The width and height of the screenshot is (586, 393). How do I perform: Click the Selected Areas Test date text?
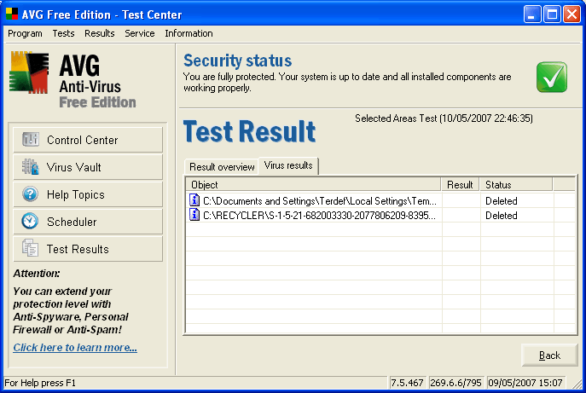444,118
